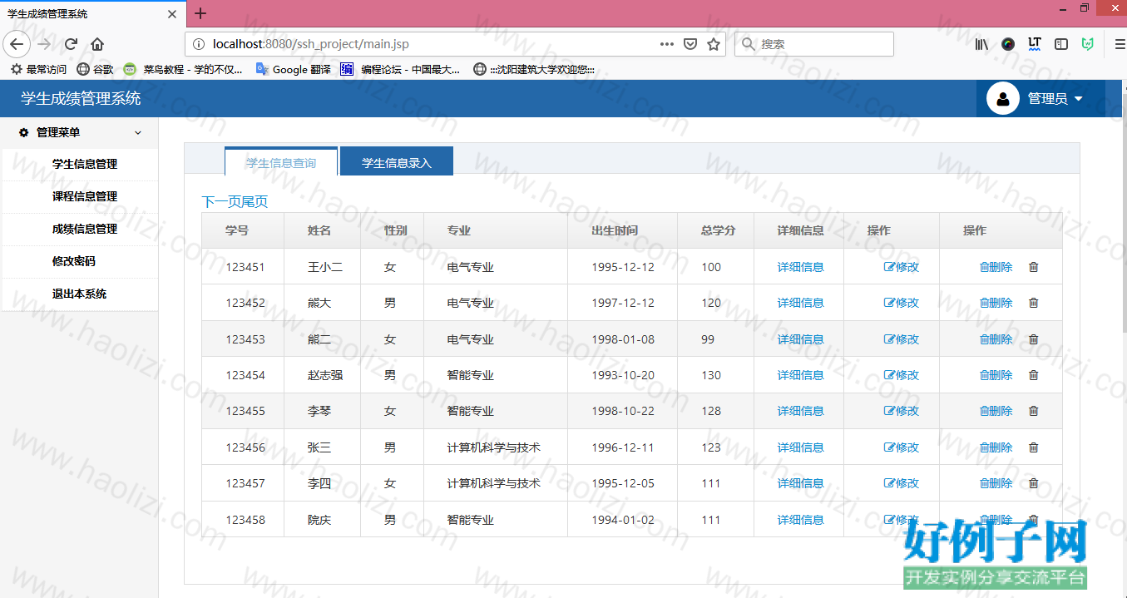This screenshot has width=1127, height=598.
Task: Click the administrator avatar icon
Action: pos(1003,98)
